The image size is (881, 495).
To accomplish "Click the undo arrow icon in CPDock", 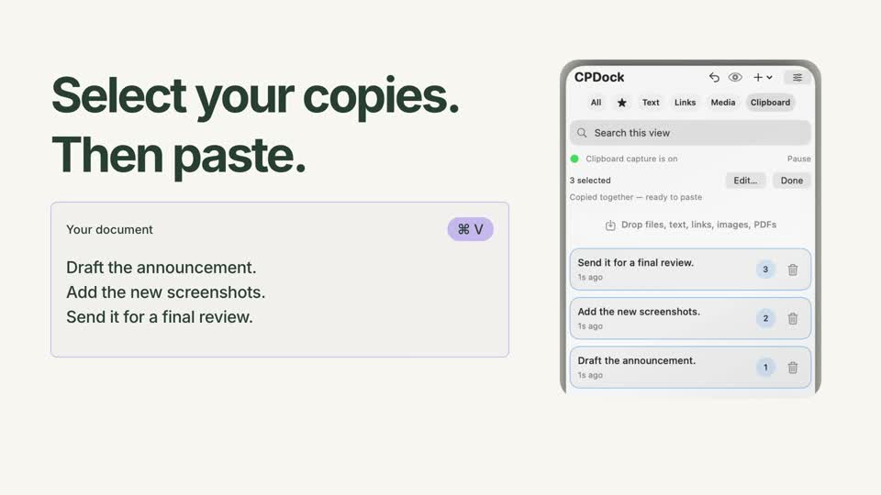I will 714,77.
